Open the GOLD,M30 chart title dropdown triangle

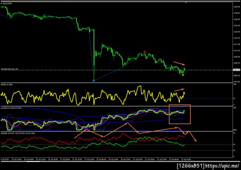(x=1, y=3)
